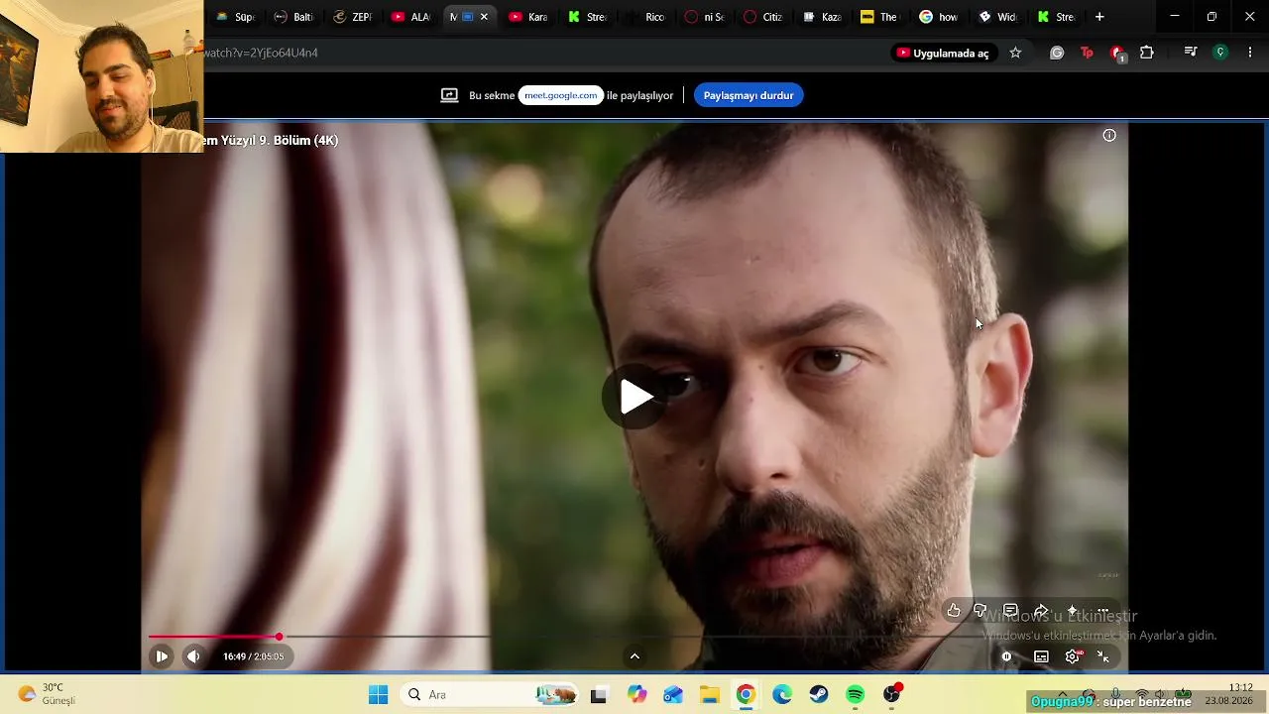Share the video using the arrow icon
Screen dimensions: 1269x714
tap(1041, 611)
